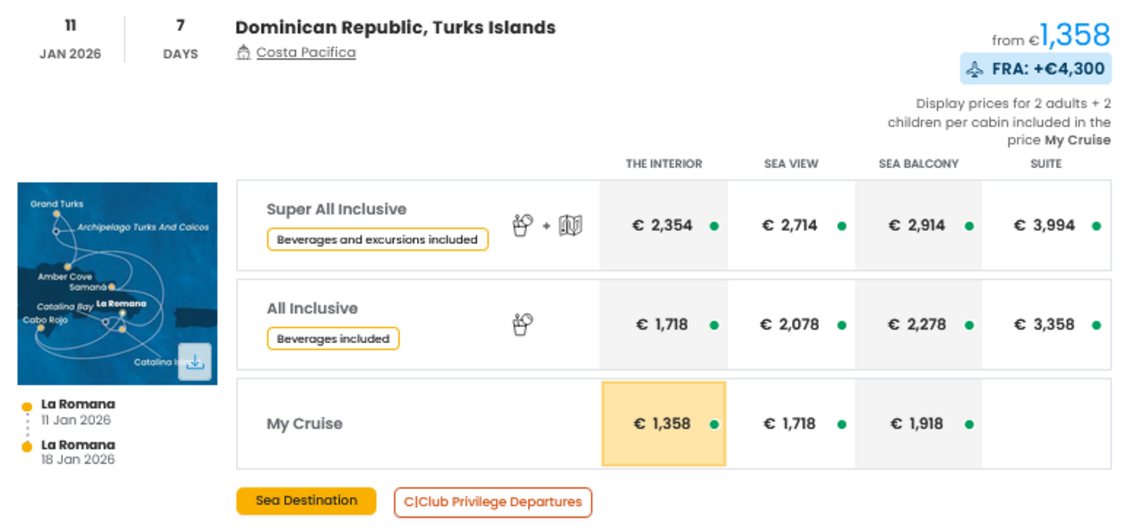The height and width of the screenshot is (531, 1125).
Task: Click the La Romana departure dot in the itinerary
Action: tap(26, 406)
